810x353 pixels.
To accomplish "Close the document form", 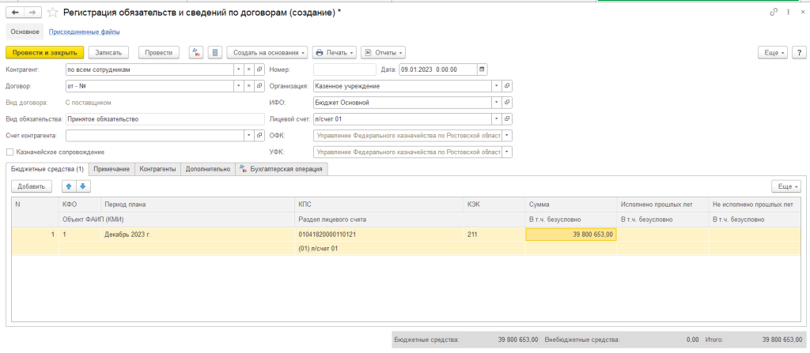I will click(x=802, y=12).
